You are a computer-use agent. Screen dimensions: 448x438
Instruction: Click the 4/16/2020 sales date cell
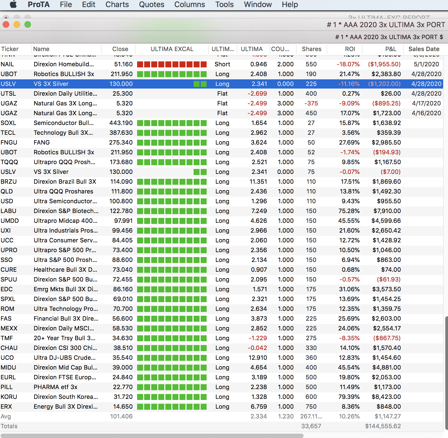tap(426, 113)
